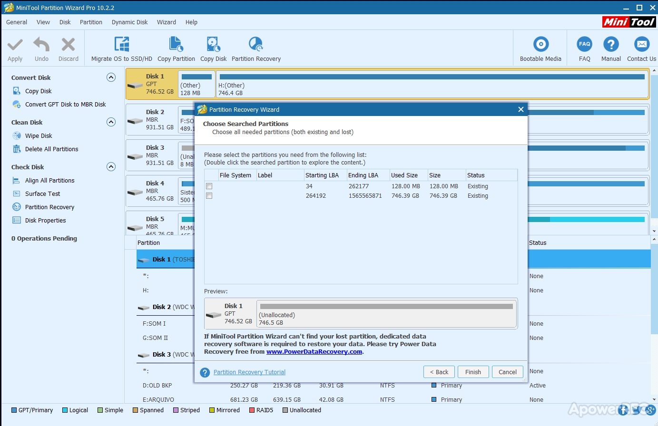The width and height of the screenshot is (658, 426).
Task: Open the FAQ icon
Action: click(585, 44)
